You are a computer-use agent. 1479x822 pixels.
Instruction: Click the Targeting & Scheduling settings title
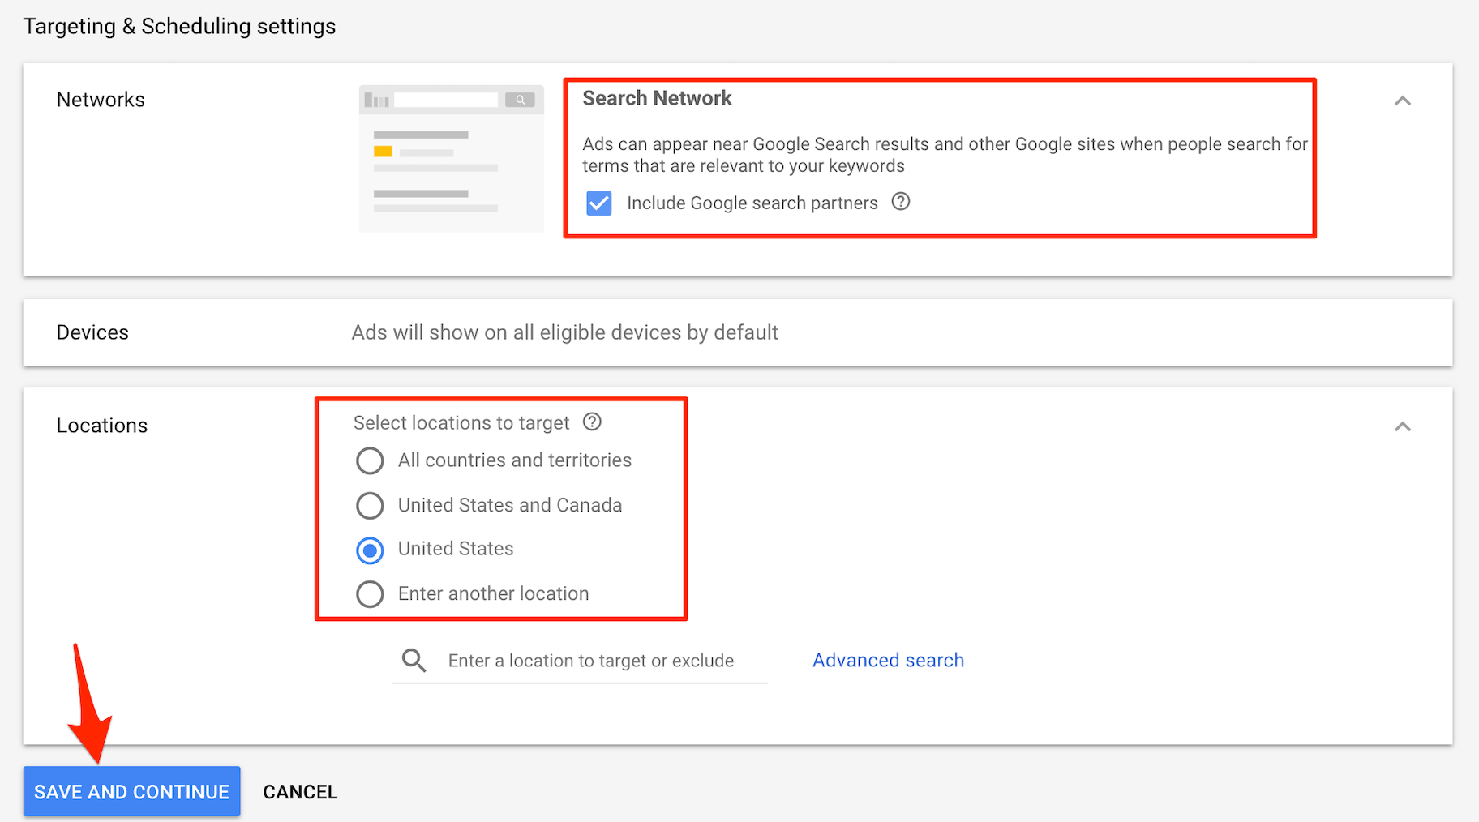tap(179, 26)
